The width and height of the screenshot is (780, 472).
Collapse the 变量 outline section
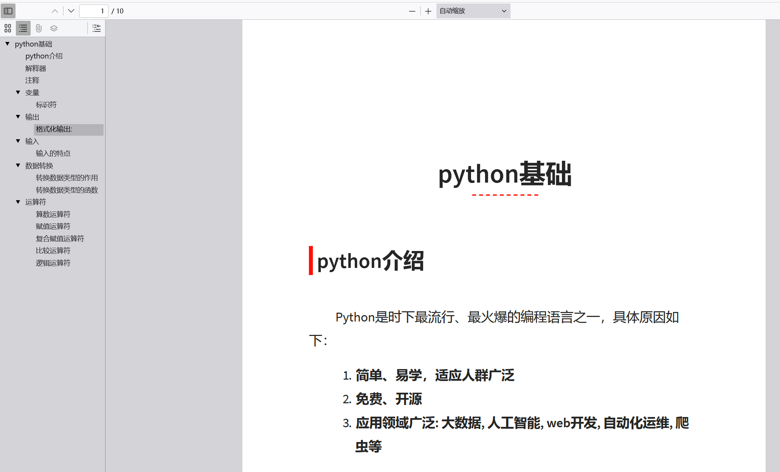click(18, 92)
